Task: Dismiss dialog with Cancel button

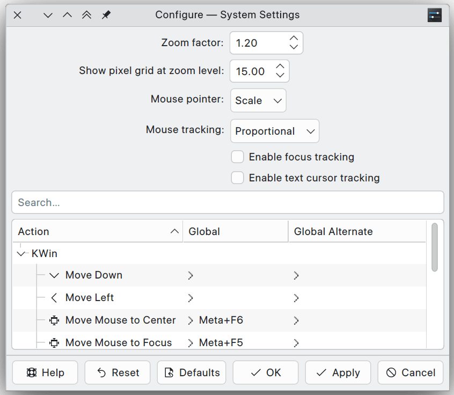Action: [411, 372]
